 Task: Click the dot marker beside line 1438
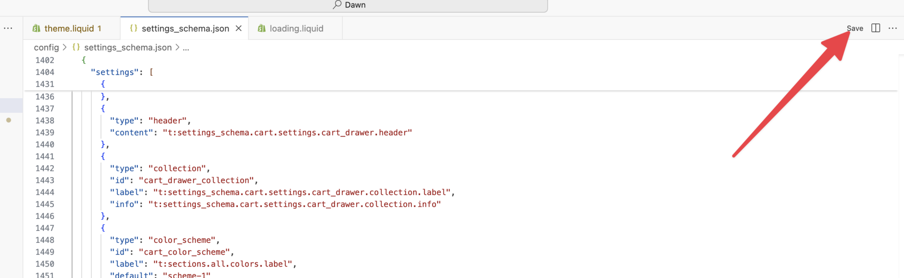pos(8,120)
